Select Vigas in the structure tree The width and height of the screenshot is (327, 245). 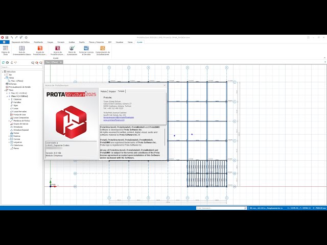[x=16, y=106]
